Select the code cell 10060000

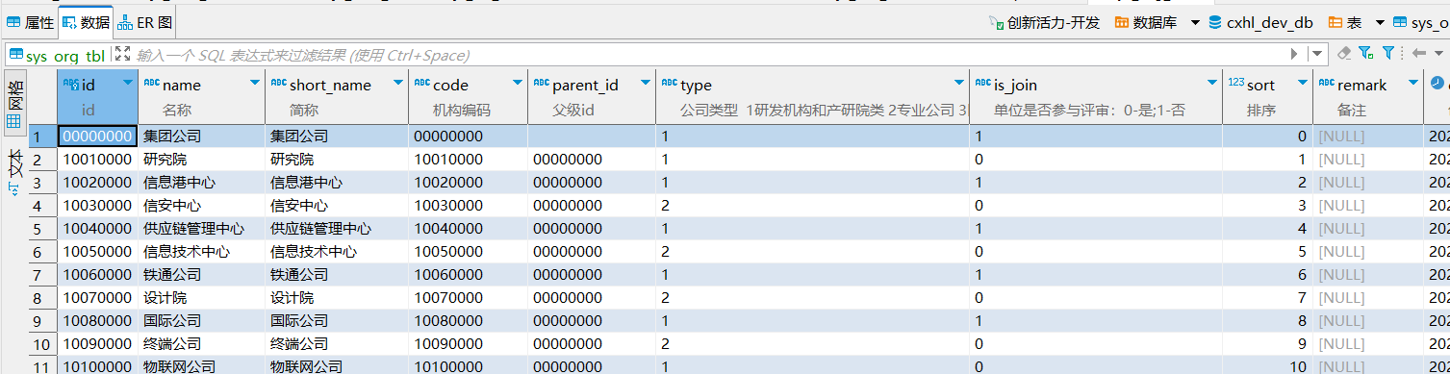tap(468, 275)
